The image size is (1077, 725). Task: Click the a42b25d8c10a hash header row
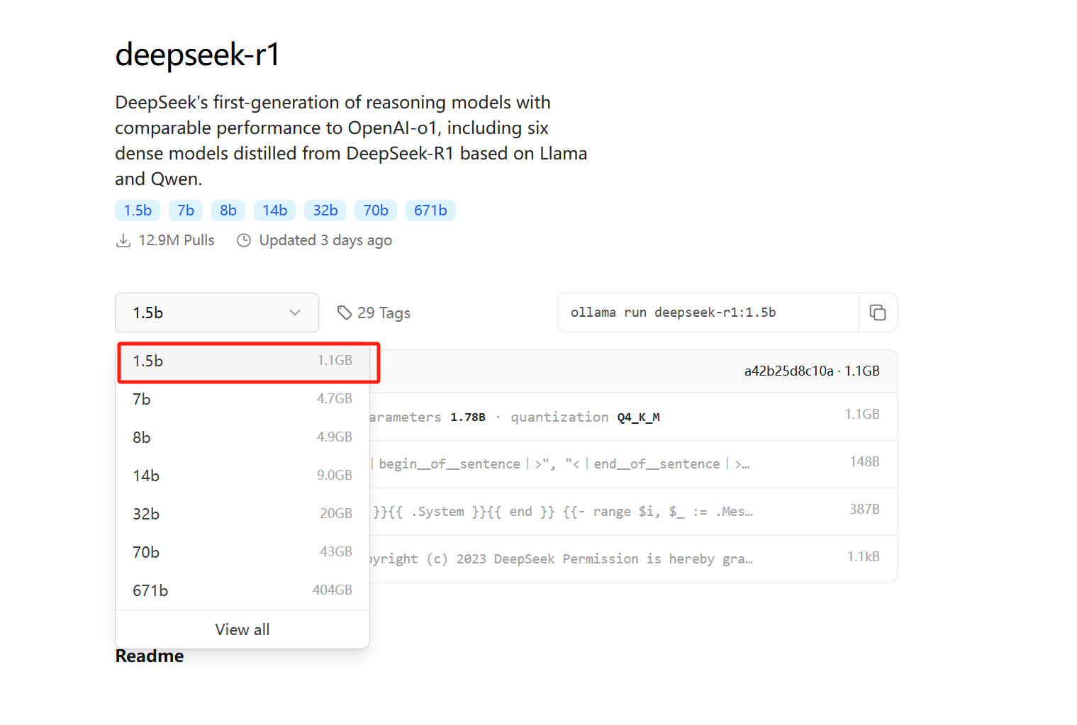pyautogui.click(x=633, y=371)
